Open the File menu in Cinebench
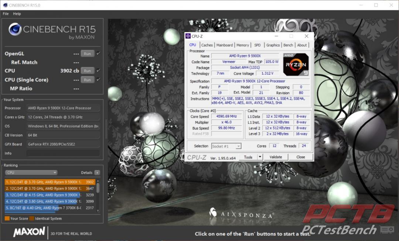This screenshot has width=399, height=241. (x=6, y=14)
